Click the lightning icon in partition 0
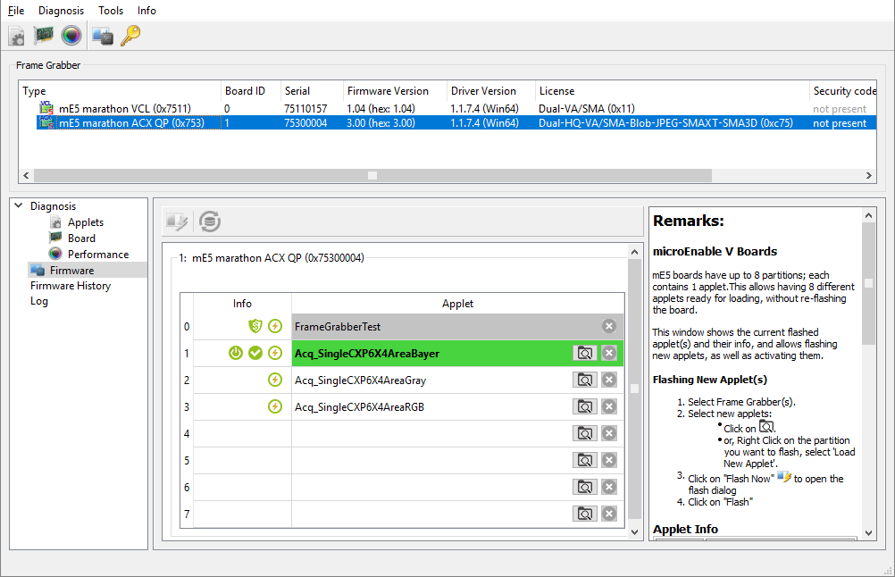 (x=275, y=326)
